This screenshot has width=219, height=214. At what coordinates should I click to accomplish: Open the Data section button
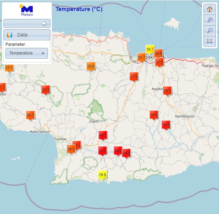27,35
